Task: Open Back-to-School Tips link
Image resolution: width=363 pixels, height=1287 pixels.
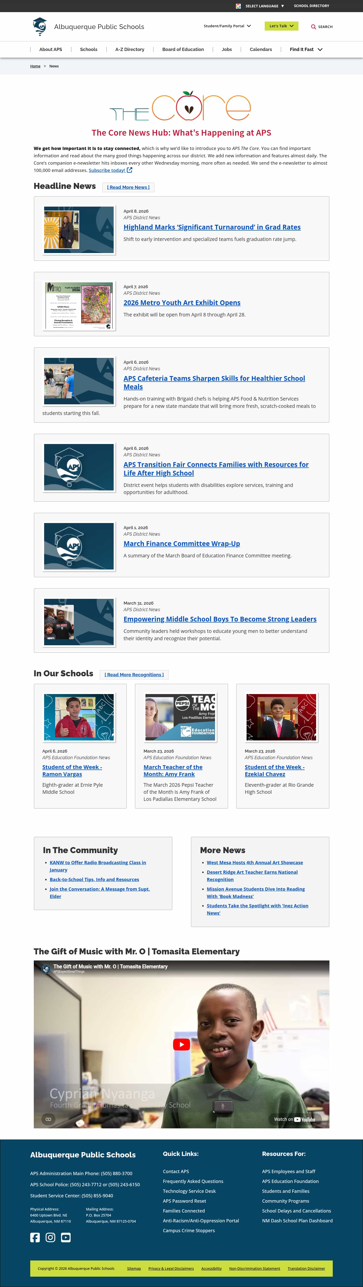Action: tap(94, 879)
